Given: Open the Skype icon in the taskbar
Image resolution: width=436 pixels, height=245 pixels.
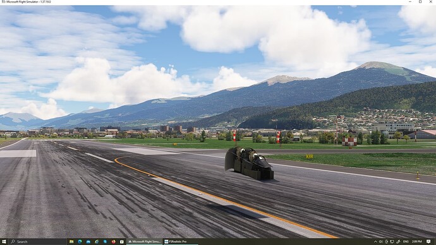Looking at the screenshot, I should click(x=105, y=242).
